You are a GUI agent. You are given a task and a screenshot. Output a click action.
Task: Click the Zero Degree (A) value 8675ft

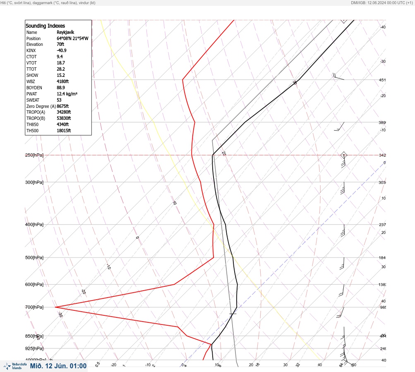[x=63, y=106]
